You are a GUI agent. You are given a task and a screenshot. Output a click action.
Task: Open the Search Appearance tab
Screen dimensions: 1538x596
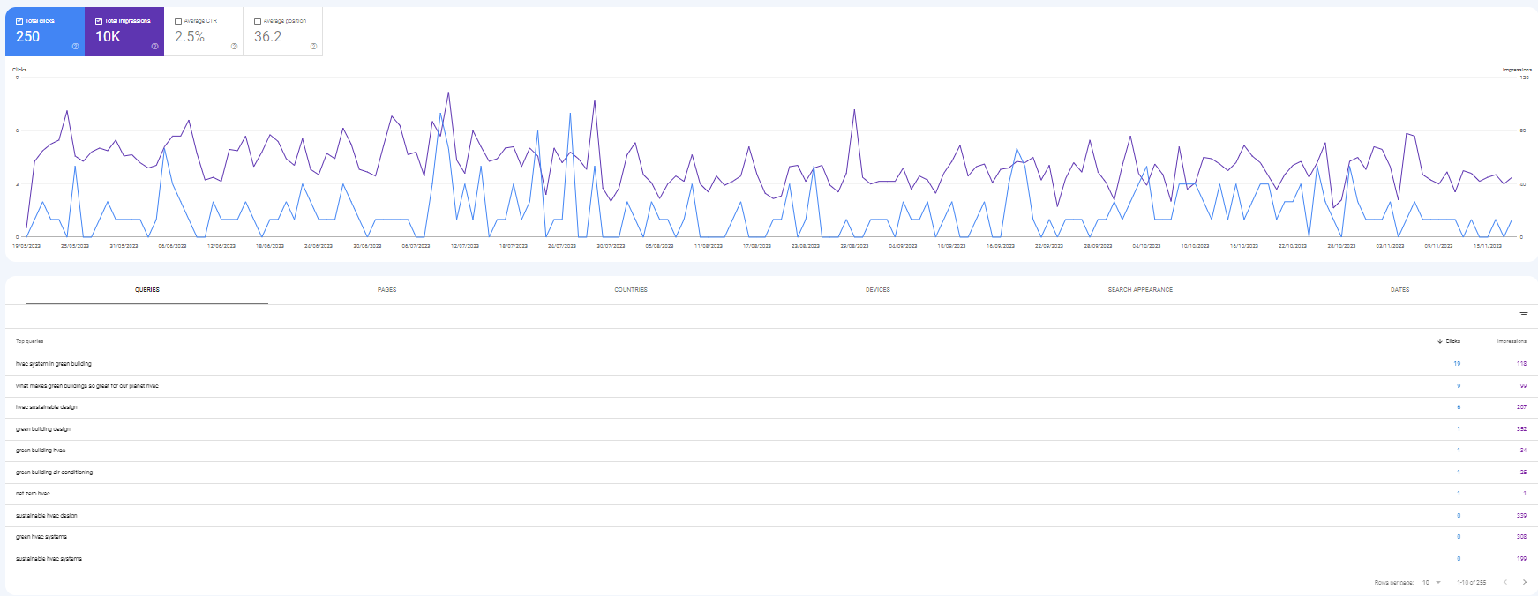(1140, 290)
